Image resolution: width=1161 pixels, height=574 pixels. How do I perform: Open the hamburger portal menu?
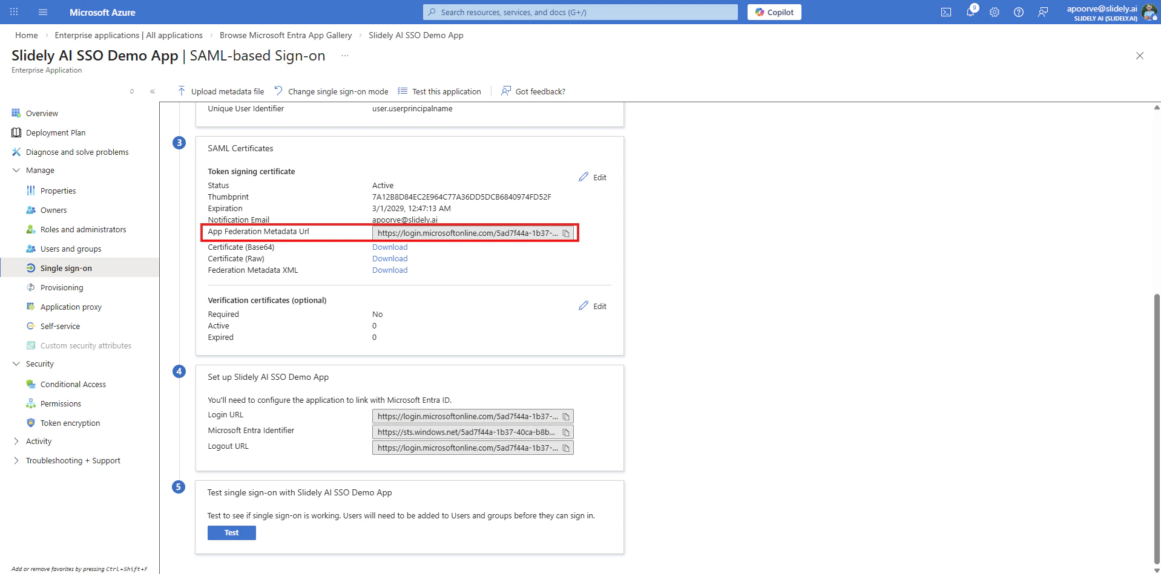click(43, 12)
